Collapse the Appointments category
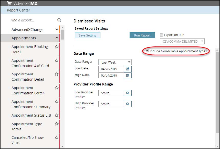This screenshot has height=149, width=220. [x=57, y=38]
